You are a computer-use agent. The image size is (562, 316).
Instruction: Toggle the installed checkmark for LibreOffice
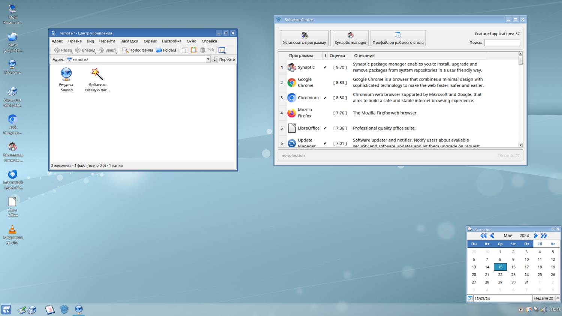tap(325, 128)
